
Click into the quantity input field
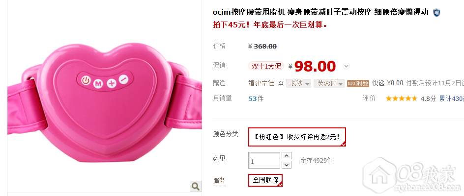point(264,160)
